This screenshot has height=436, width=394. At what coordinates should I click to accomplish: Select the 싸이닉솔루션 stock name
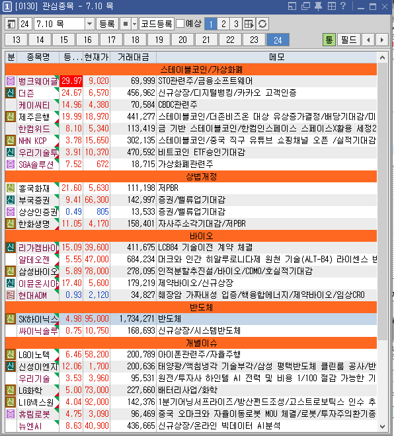[x=38, y=331]
